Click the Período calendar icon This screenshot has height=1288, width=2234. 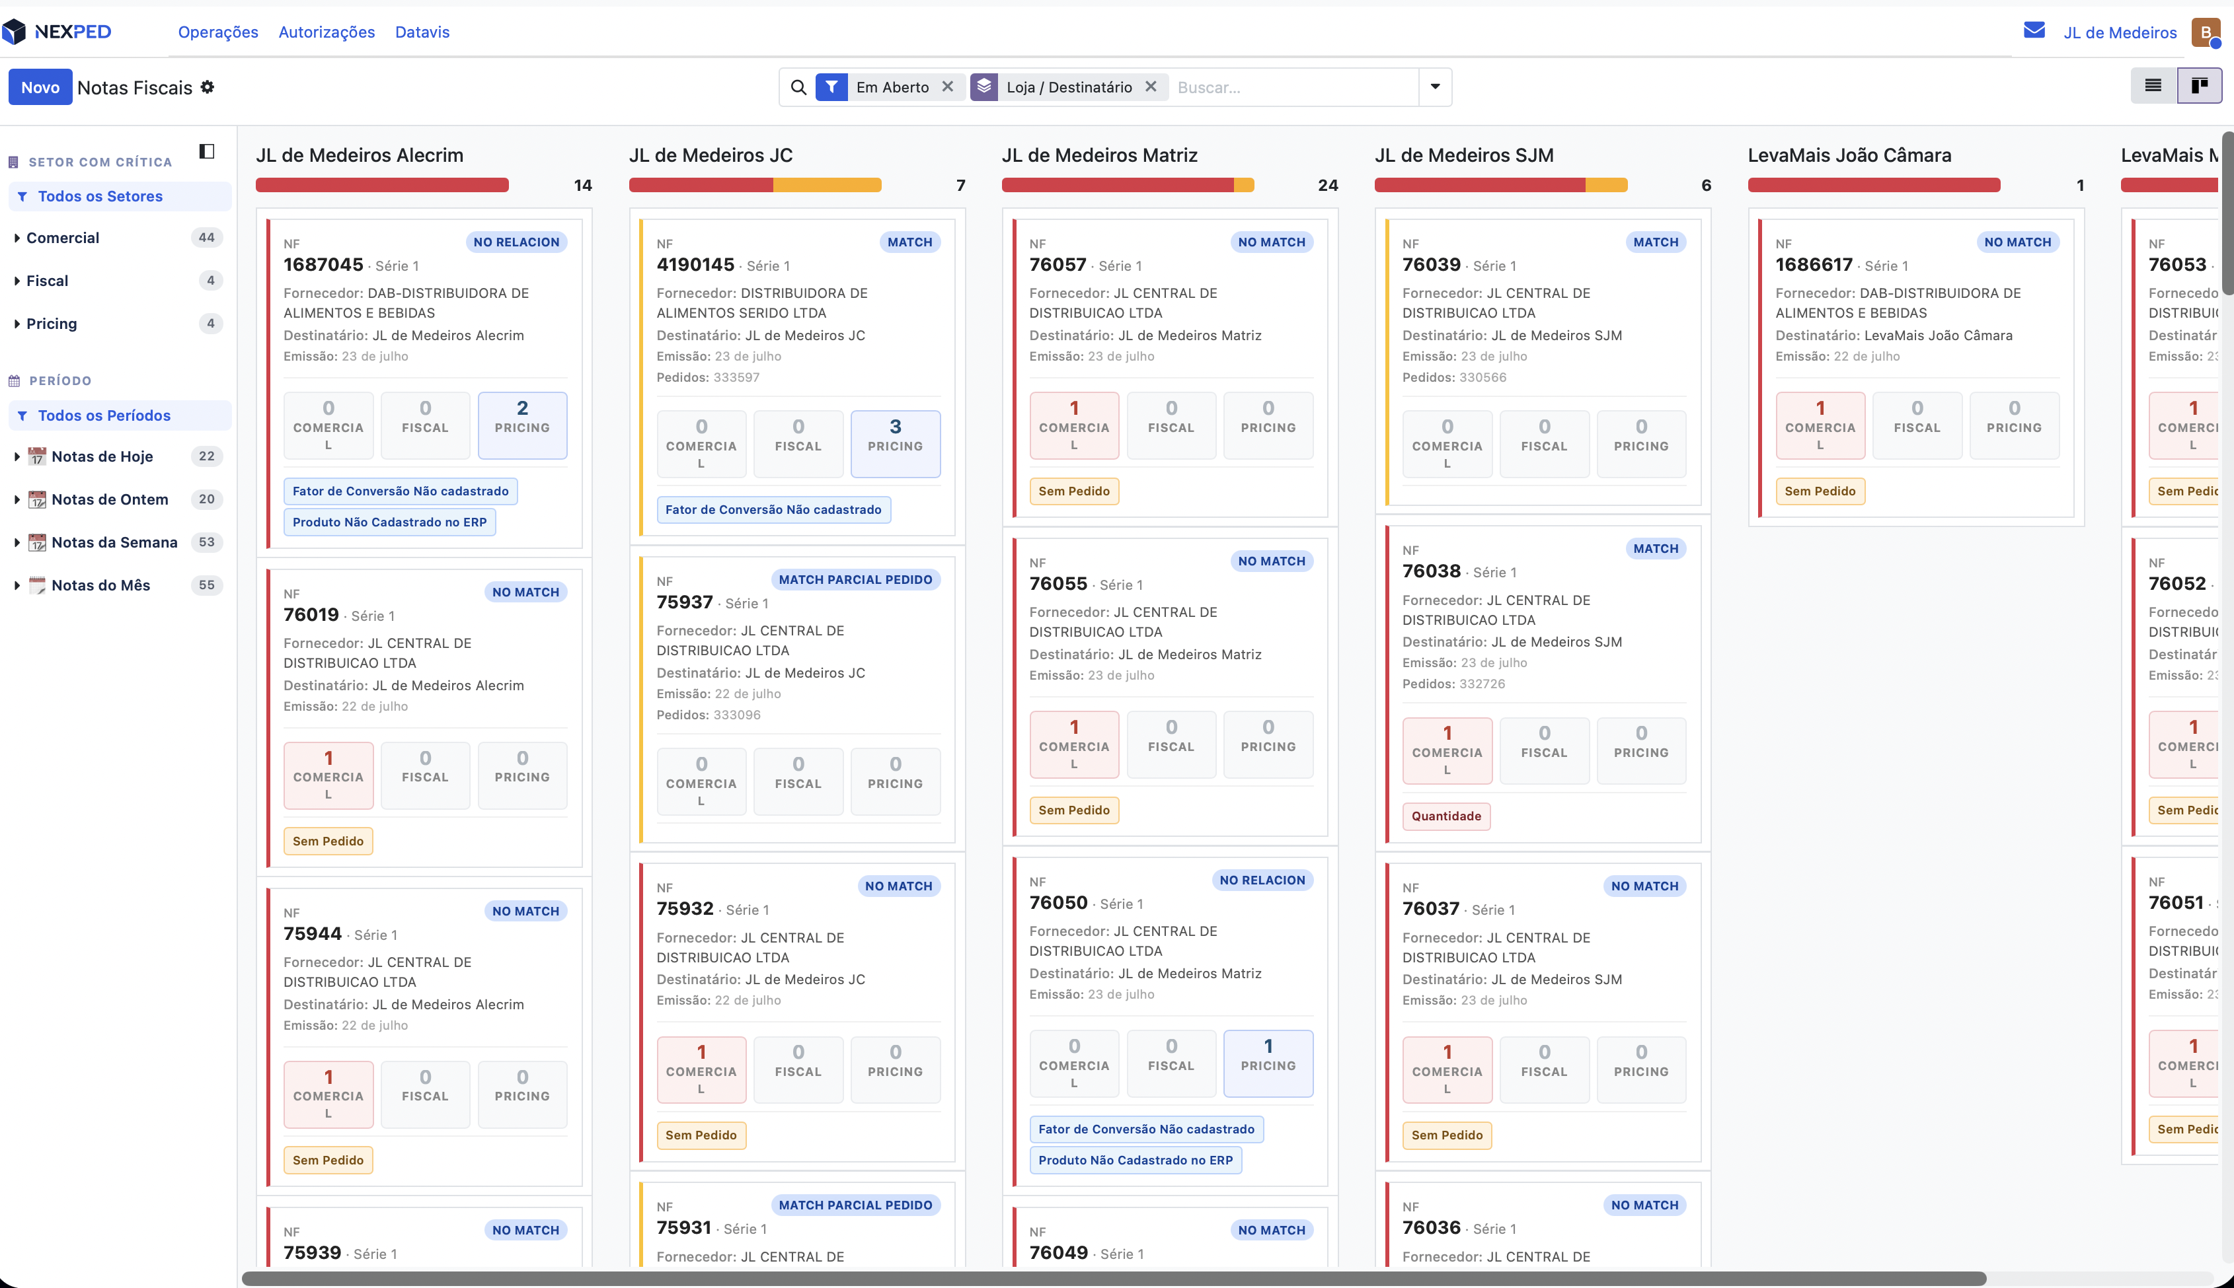coord(14,381)
